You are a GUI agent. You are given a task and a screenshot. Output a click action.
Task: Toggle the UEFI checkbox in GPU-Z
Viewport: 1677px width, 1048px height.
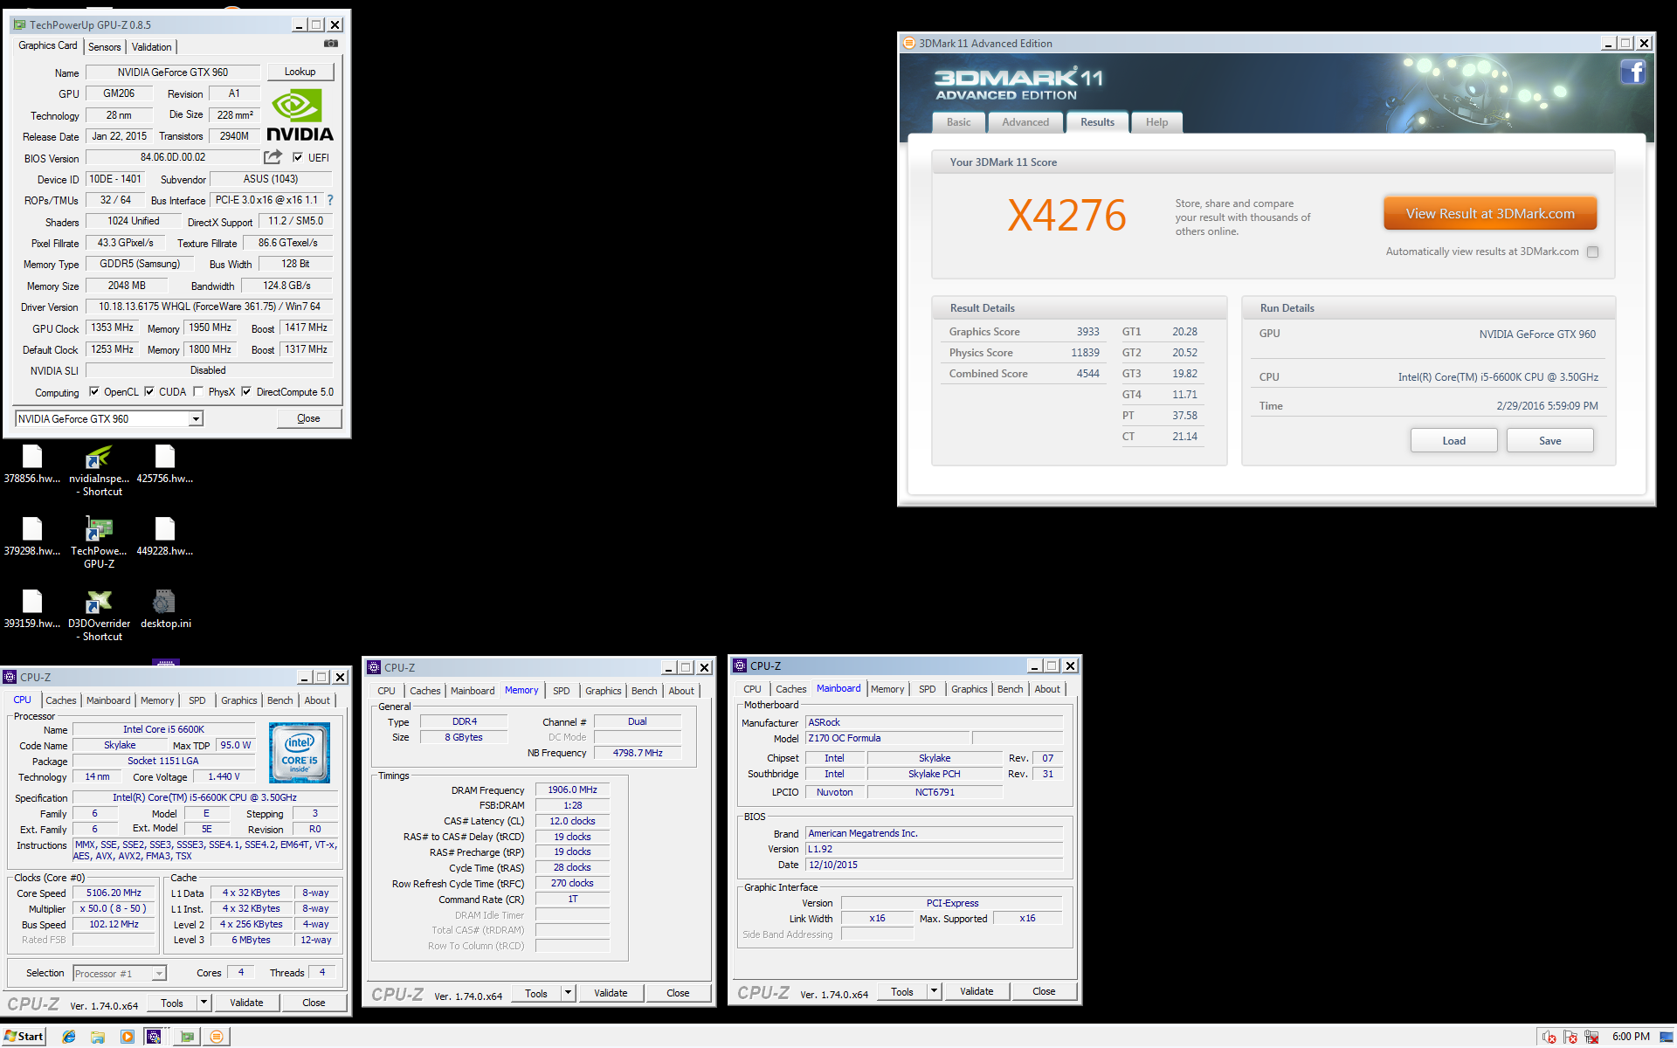click(298, 158)
